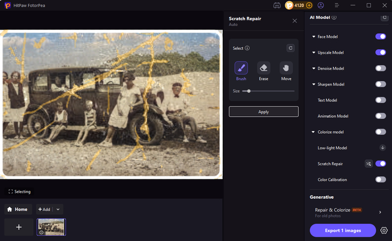This screenshot has height=241, width=392.
Task: Adjust the brush Size slider
Action: [268, 91]
